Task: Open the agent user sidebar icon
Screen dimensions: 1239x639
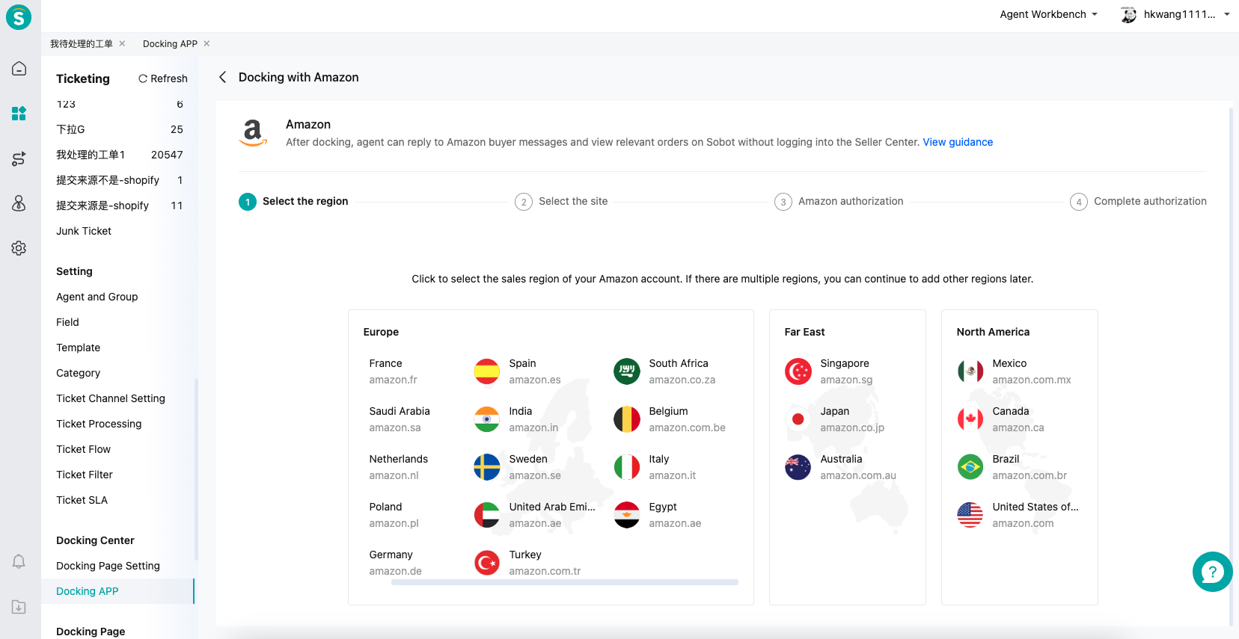Action: pos(19,203)
